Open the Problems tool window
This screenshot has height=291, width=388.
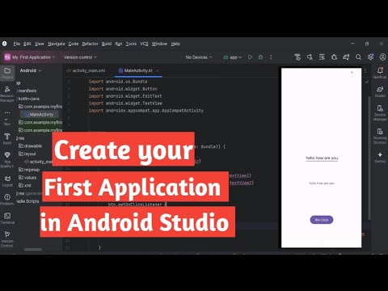pyautogui.click(x=7, y=200)
